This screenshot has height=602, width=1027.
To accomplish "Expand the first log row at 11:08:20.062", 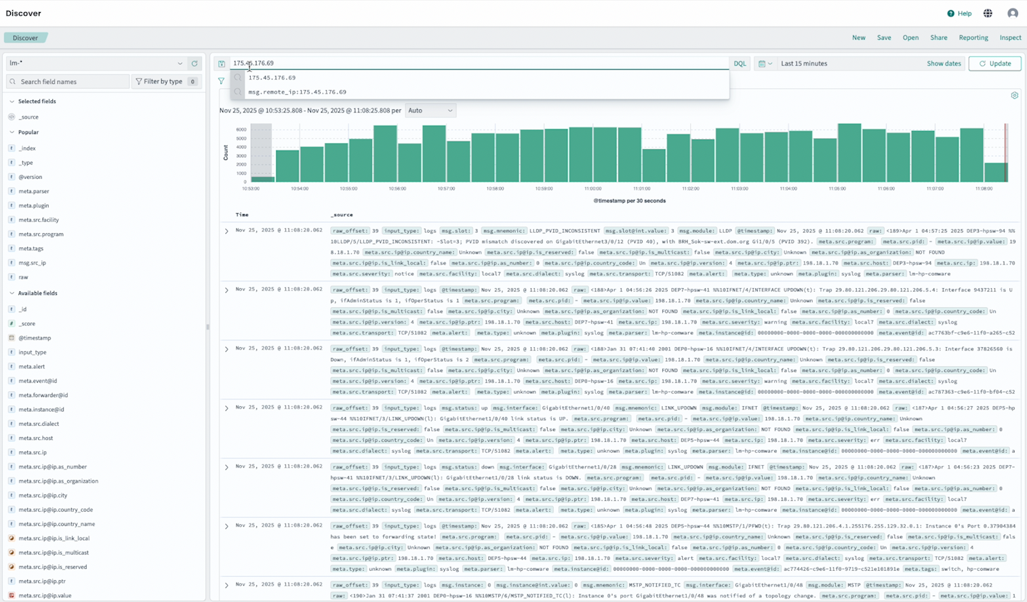I will click(x=226, y=231).
